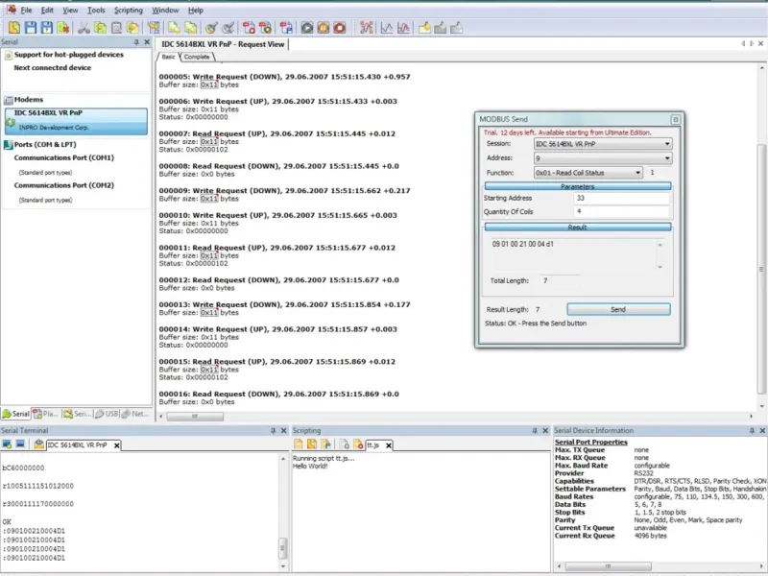The height and width of the screenshot is (576, 768).
Task: Open the View menu
Action: [x=70, y=10]
